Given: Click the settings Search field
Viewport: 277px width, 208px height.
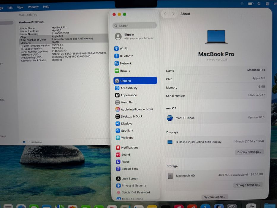Looking at the screenshot, I should coord(134,26).
